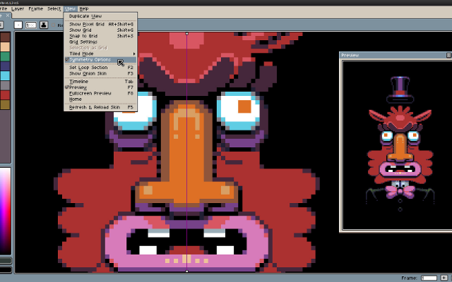Click the Frame number input field
Image resolution: width=452 pixels, height=282 pixels.
tap(429, 278)
